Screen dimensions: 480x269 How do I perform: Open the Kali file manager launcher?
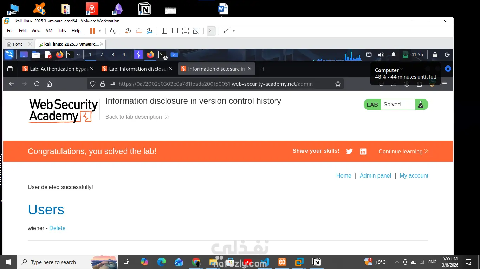click(x=36, y=55)
